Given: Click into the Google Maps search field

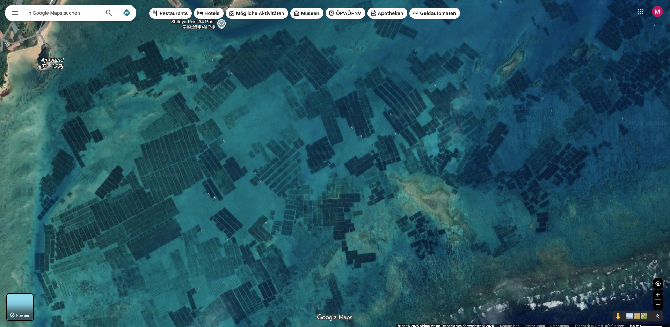Looking at the screenshot, I should coord(63,13).
